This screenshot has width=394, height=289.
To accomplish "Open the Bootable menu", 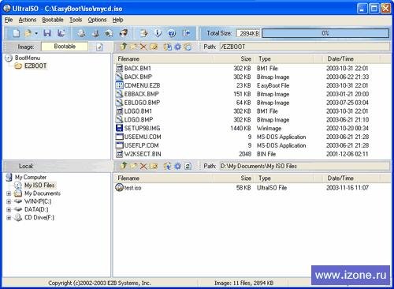I will coord(53,20).
